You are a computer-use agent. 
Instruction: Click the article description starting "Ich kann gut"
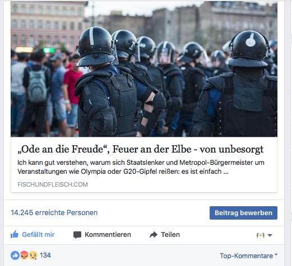141,167
